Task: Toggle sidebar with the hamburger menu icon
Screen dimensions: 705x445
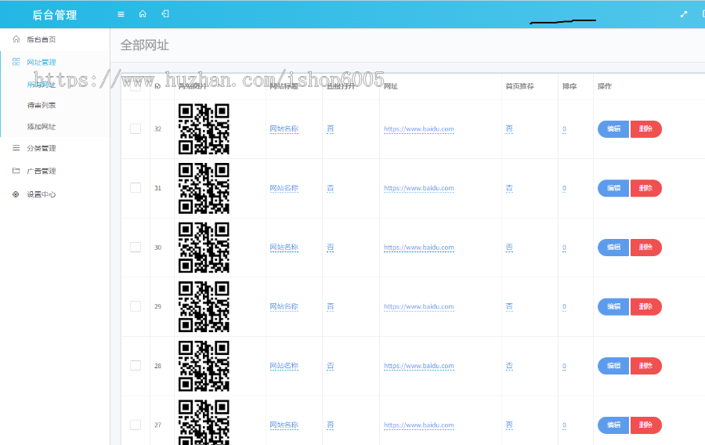Action: (x=121, y=14)
